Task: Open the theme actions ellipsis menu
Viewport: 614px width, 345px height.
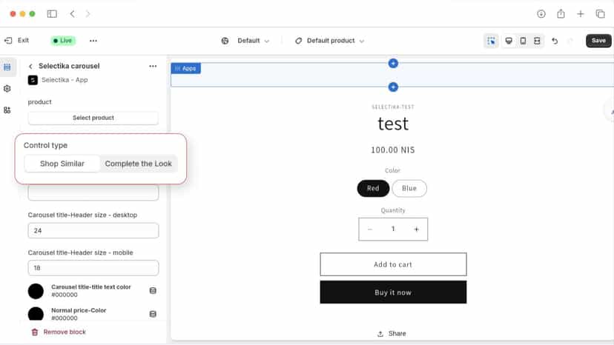Action: [x=93, y=41]
